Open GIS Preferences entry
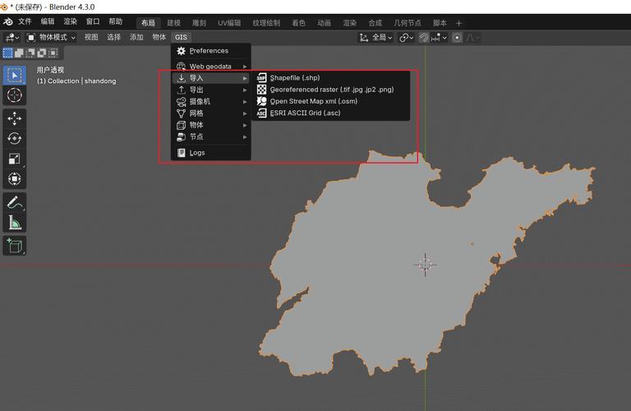The height and width of the screenshot is (411, 631). (211, 51)
